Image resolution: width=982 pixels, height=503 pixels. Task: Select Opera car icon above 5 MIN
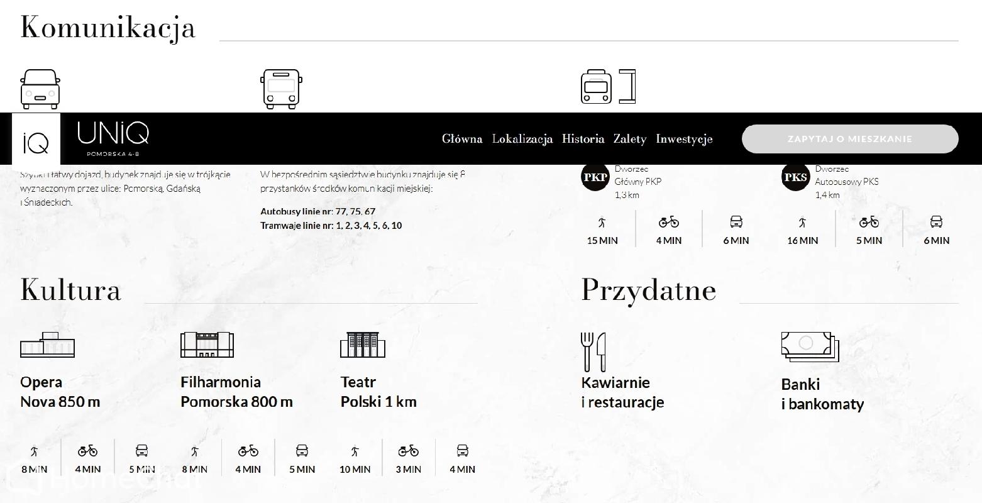(142, 451)
